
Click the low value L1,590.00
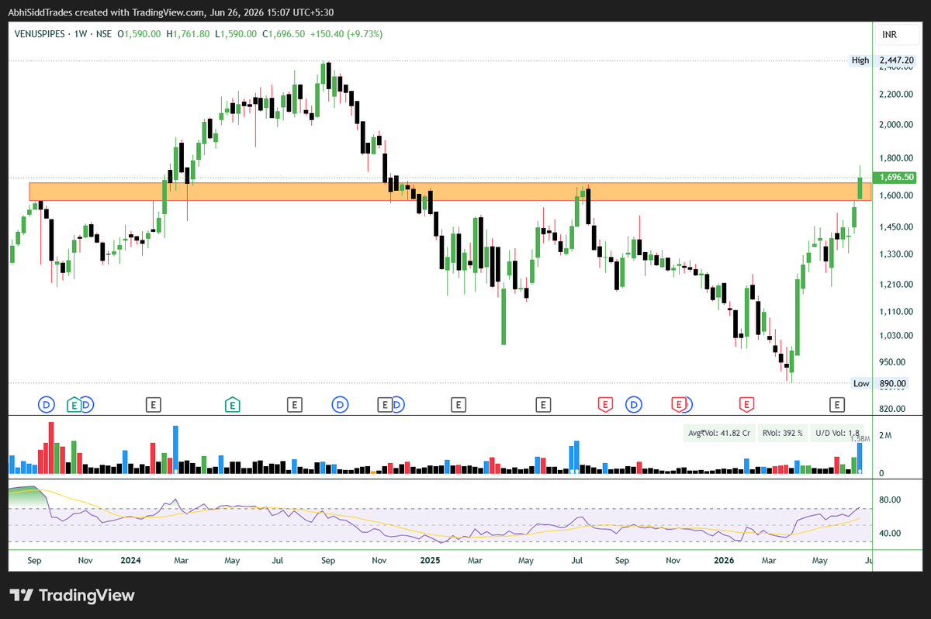click(x=237, y=34)
